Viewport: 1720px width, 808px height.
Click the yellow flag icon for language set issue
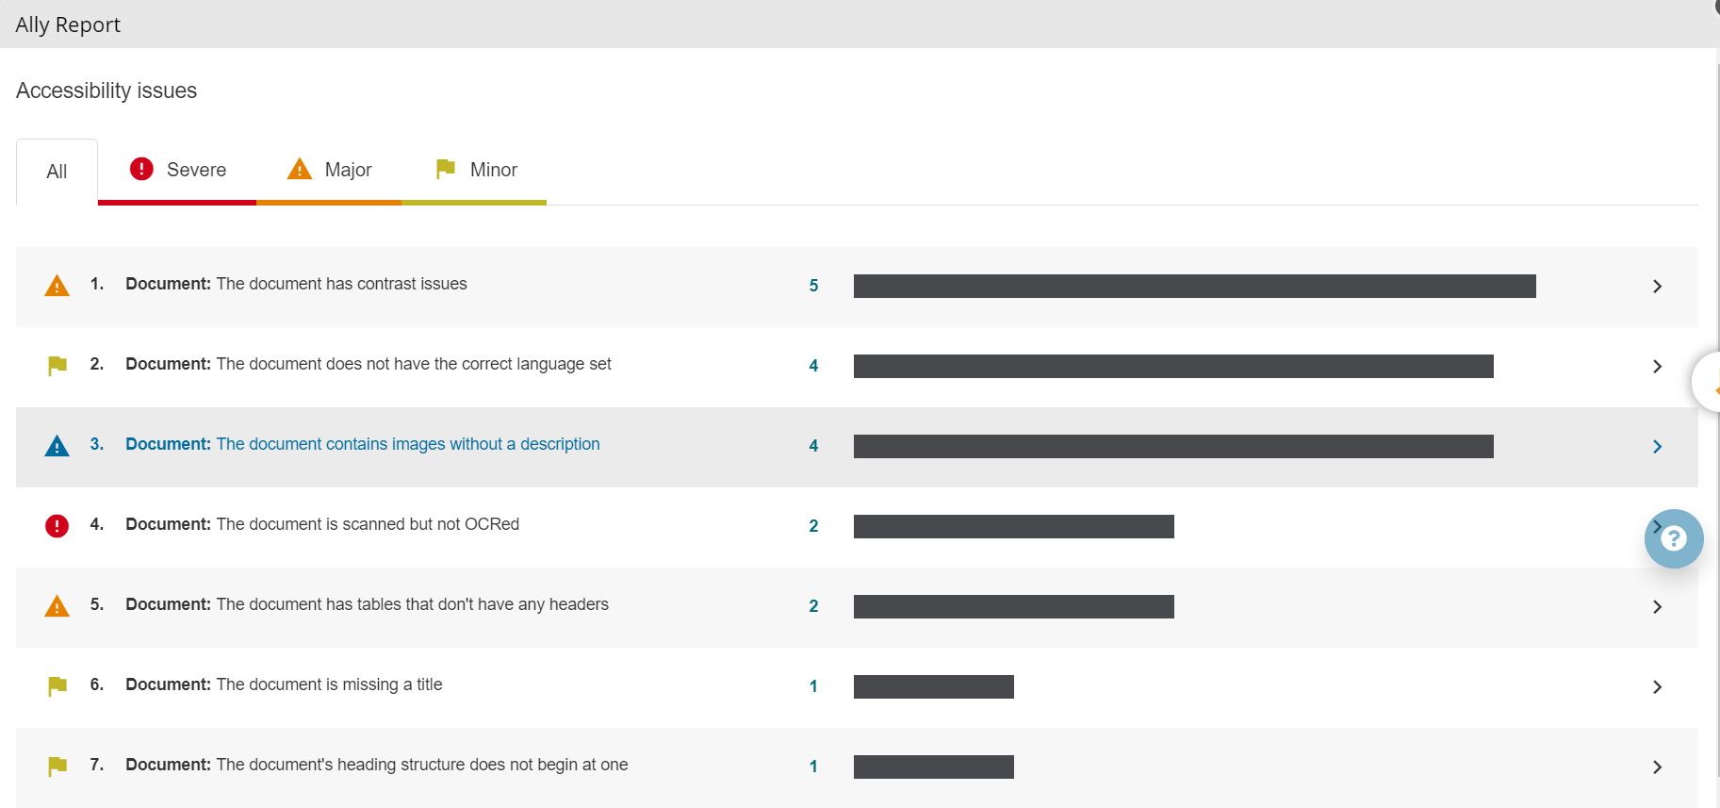tap(57, 366)
